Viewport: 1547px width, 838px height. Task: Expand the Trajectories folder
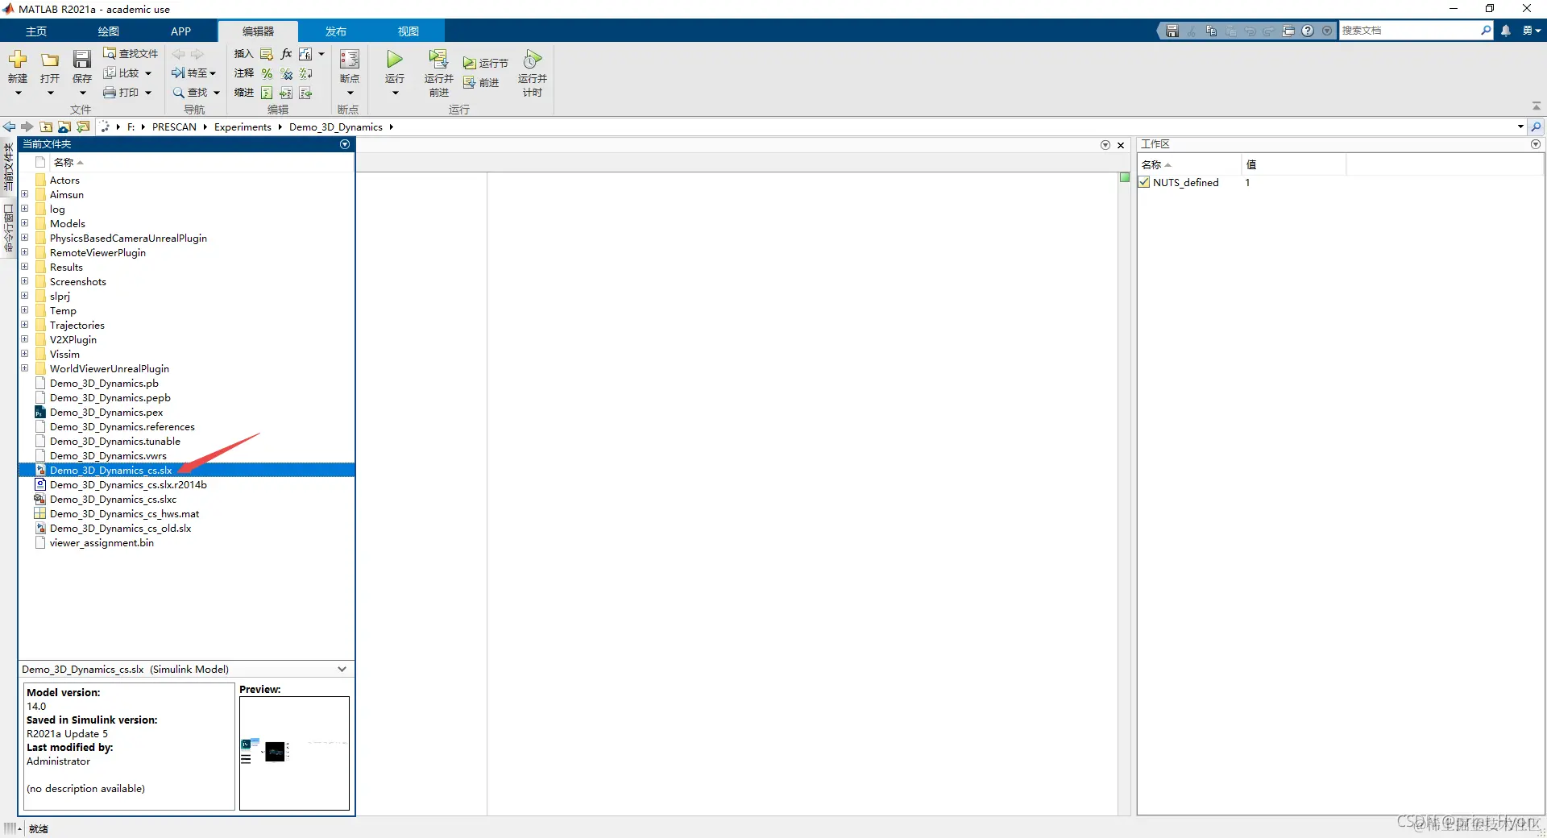point(25,325)
